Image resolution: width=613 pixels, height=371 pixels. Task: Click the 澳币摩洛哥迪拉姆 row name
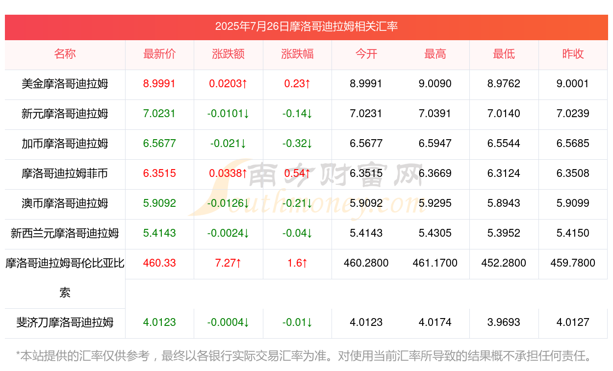click(x=65, y=203)
